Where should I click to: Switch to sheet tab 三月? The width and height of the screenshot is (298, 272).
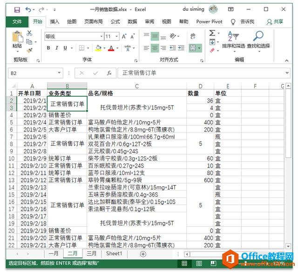(92, 253)
